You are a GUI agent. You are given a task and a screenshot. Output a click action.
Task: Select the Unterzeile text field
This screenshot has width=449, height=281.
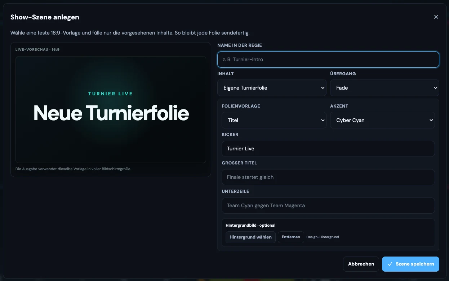[328, 205]
